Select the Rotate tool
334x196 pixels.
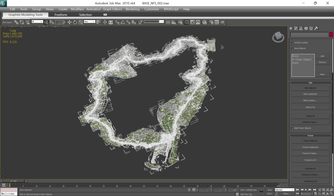(75, 22)
